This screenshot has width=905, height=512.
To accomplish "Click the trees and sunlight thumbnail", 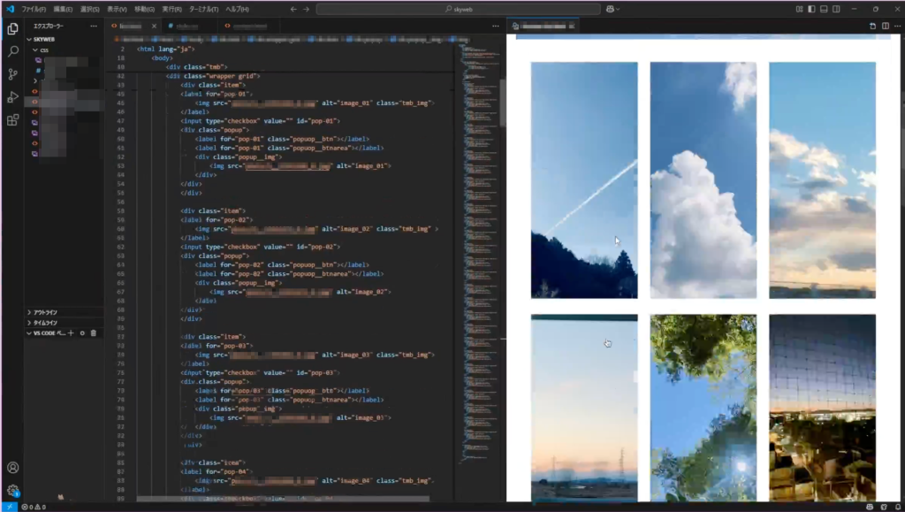I will [703, 408].
